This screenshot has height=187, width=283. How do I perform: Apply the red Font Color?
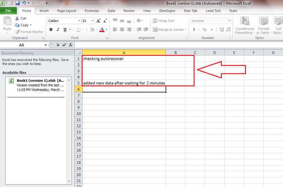click(x=102, y=30)
